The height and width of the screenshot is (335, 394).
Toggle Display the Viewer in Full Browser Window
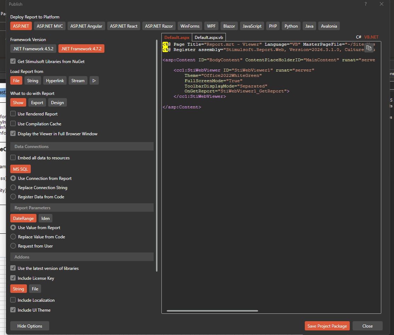pos(13,134)
